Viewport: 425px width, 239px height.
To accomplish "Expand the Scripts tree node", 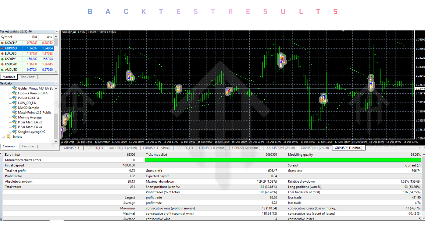I will [x=3, y=137].
